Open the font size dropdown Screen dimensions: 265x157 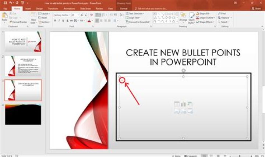click(x=78, y=15)
